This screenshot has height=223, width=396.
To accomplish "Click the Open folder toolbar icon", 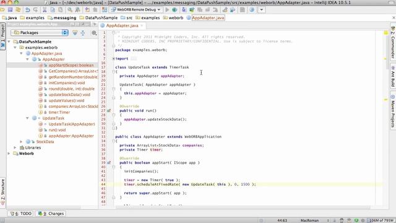I will tap(2, 10).
